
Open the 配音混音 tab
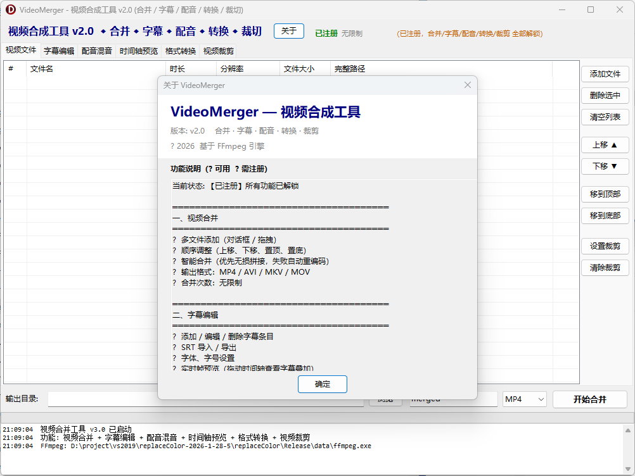[x=98, y=50]
